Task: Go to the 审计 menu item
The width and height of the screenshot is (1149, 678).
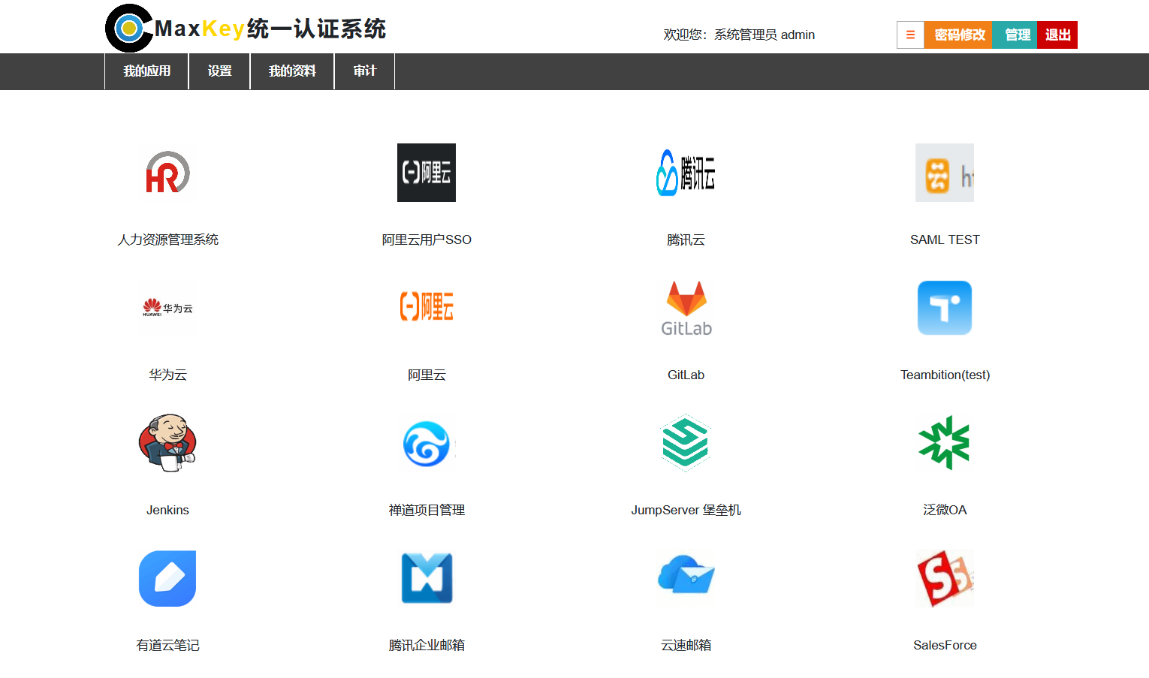Action: [x=364, y=71]
